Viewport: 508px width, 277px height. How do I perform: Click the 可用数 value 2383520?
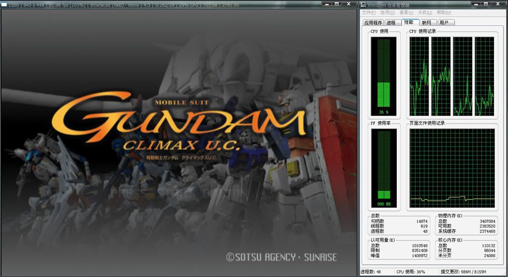coord(487,226)
